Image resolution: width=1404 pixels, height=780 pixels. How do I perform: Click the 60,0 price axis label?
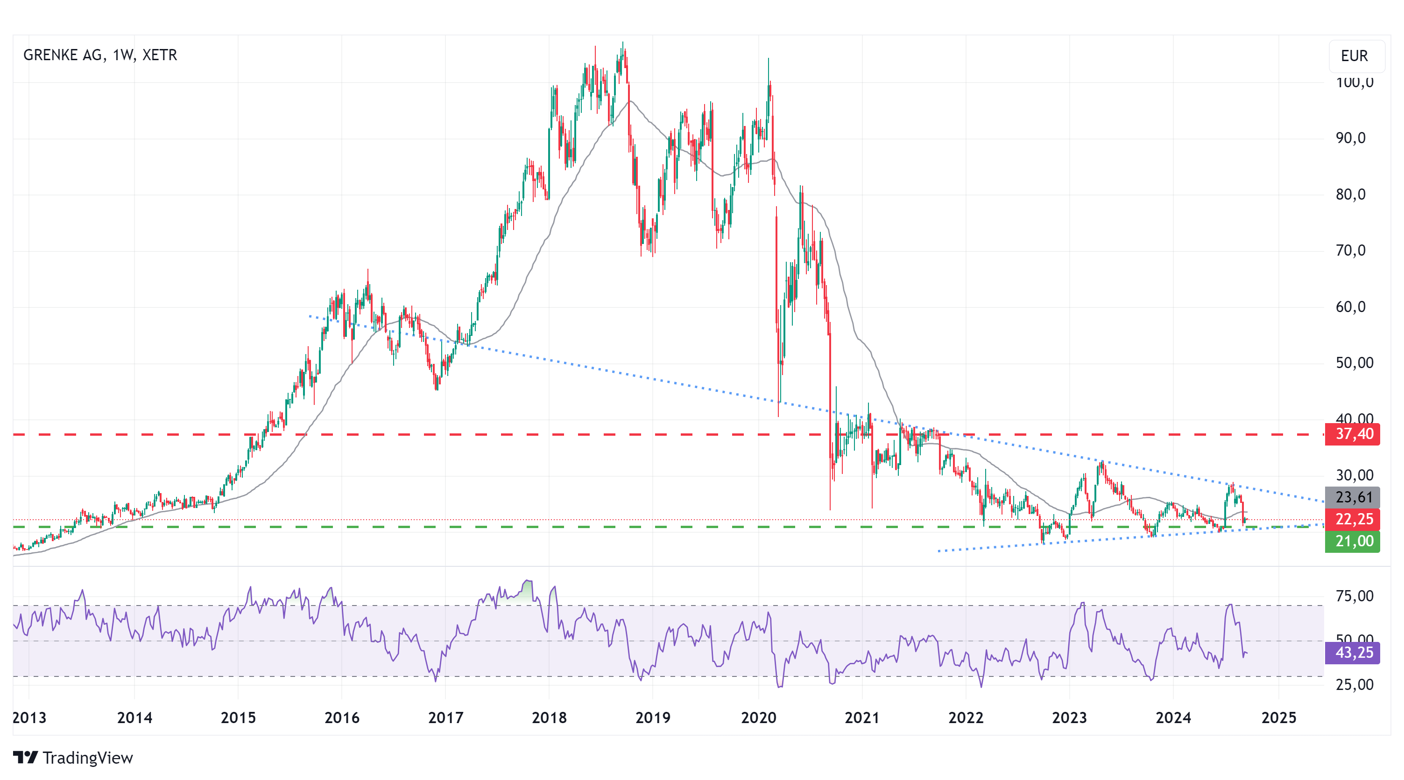(x=1351, y=307)
